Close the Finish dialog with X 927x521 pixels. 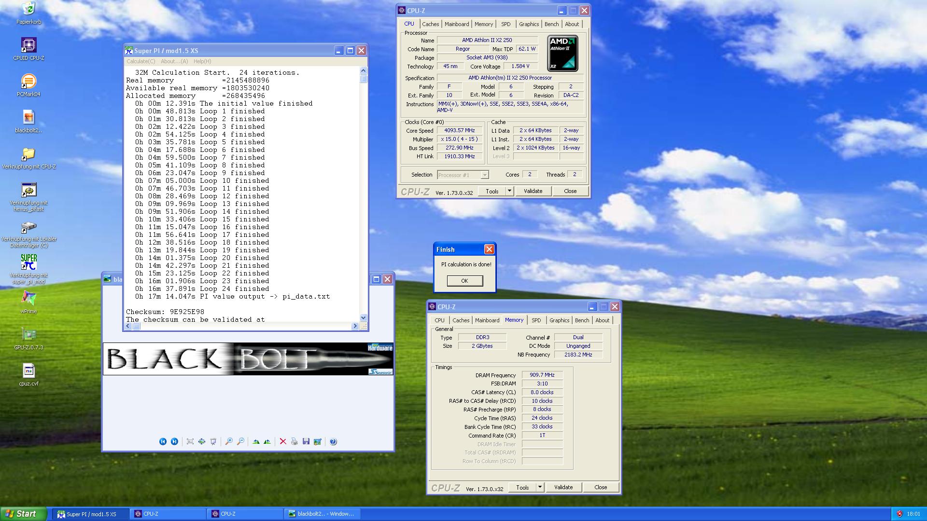(x=489, y=249)
